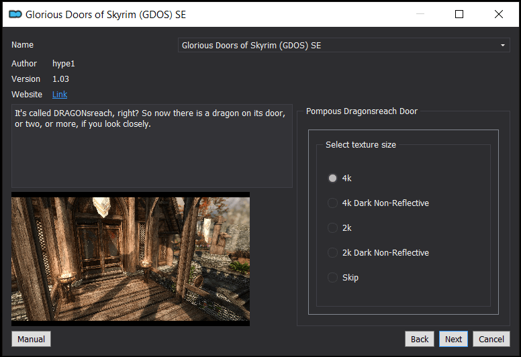This screenshot has height=357, width=521.
Task: Click the Pompous Dragonsreach Door group title
Action: pos(361,111)
